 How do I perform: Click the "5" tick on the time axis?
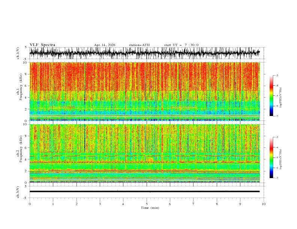point(147,204)
